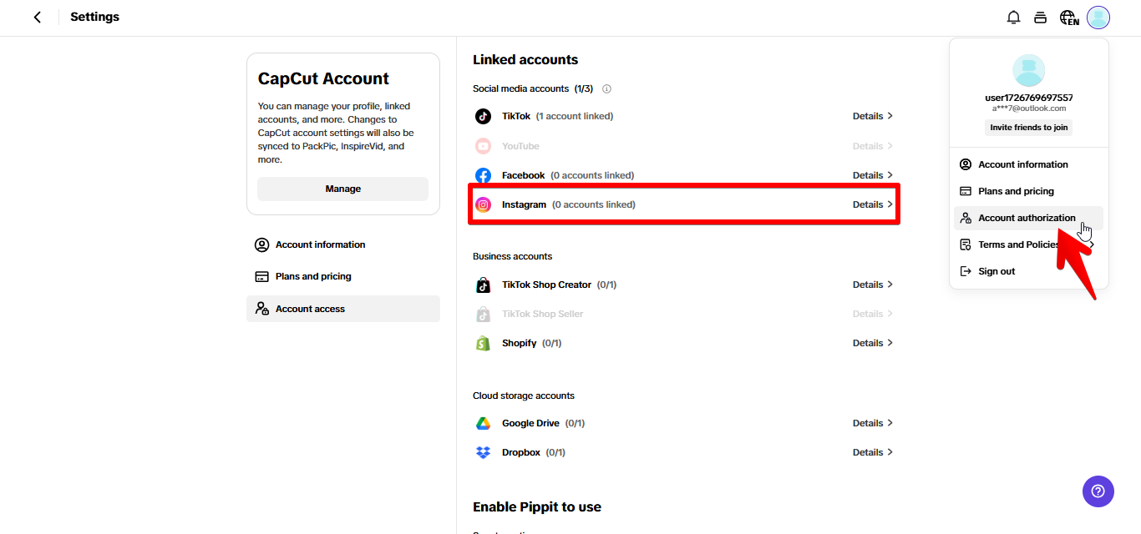Click the language globe icon

pyautogui.click(x=1068, y=18)
